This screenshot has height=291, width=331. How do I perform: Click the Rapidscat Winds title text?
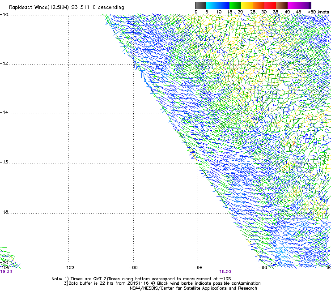[67, 8]
